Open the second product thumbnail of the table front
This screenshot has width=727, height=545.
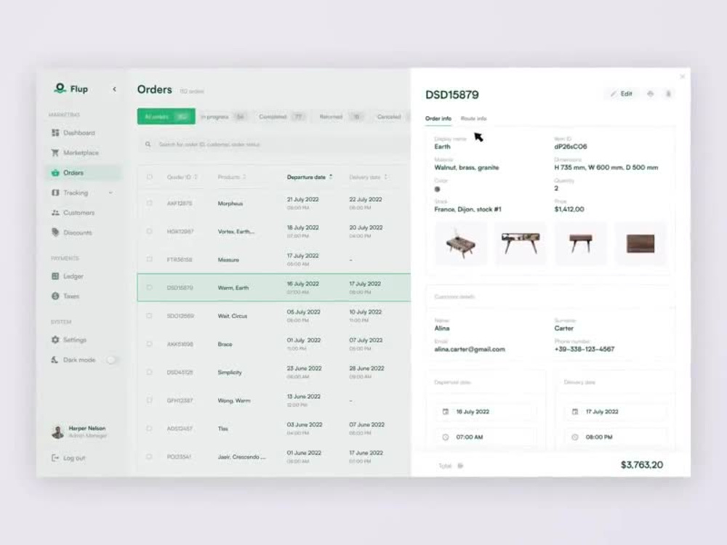pyautogui.click(x=521, y=243)
